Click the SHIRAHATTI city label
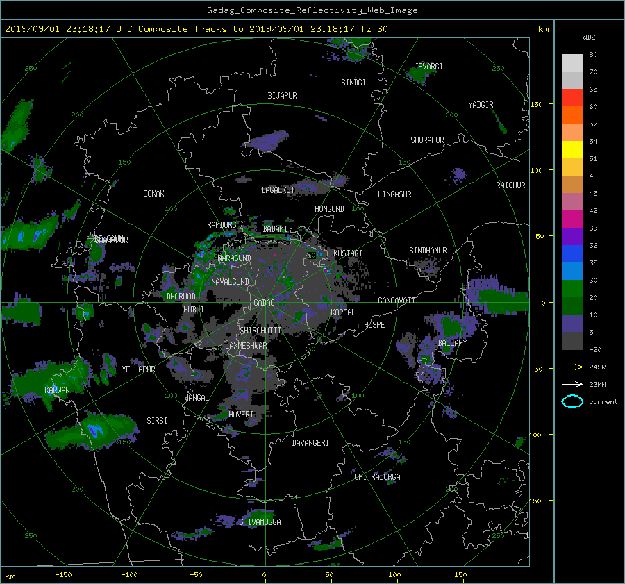Viewport: 625px width, 584px height. (x=260, y=331)
